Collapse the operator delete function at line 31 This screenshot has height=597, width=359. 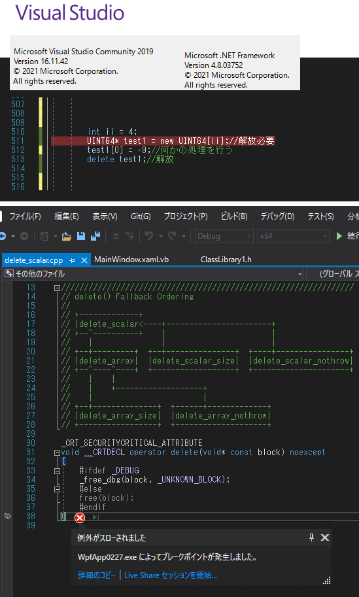click(x=57, y=453)
